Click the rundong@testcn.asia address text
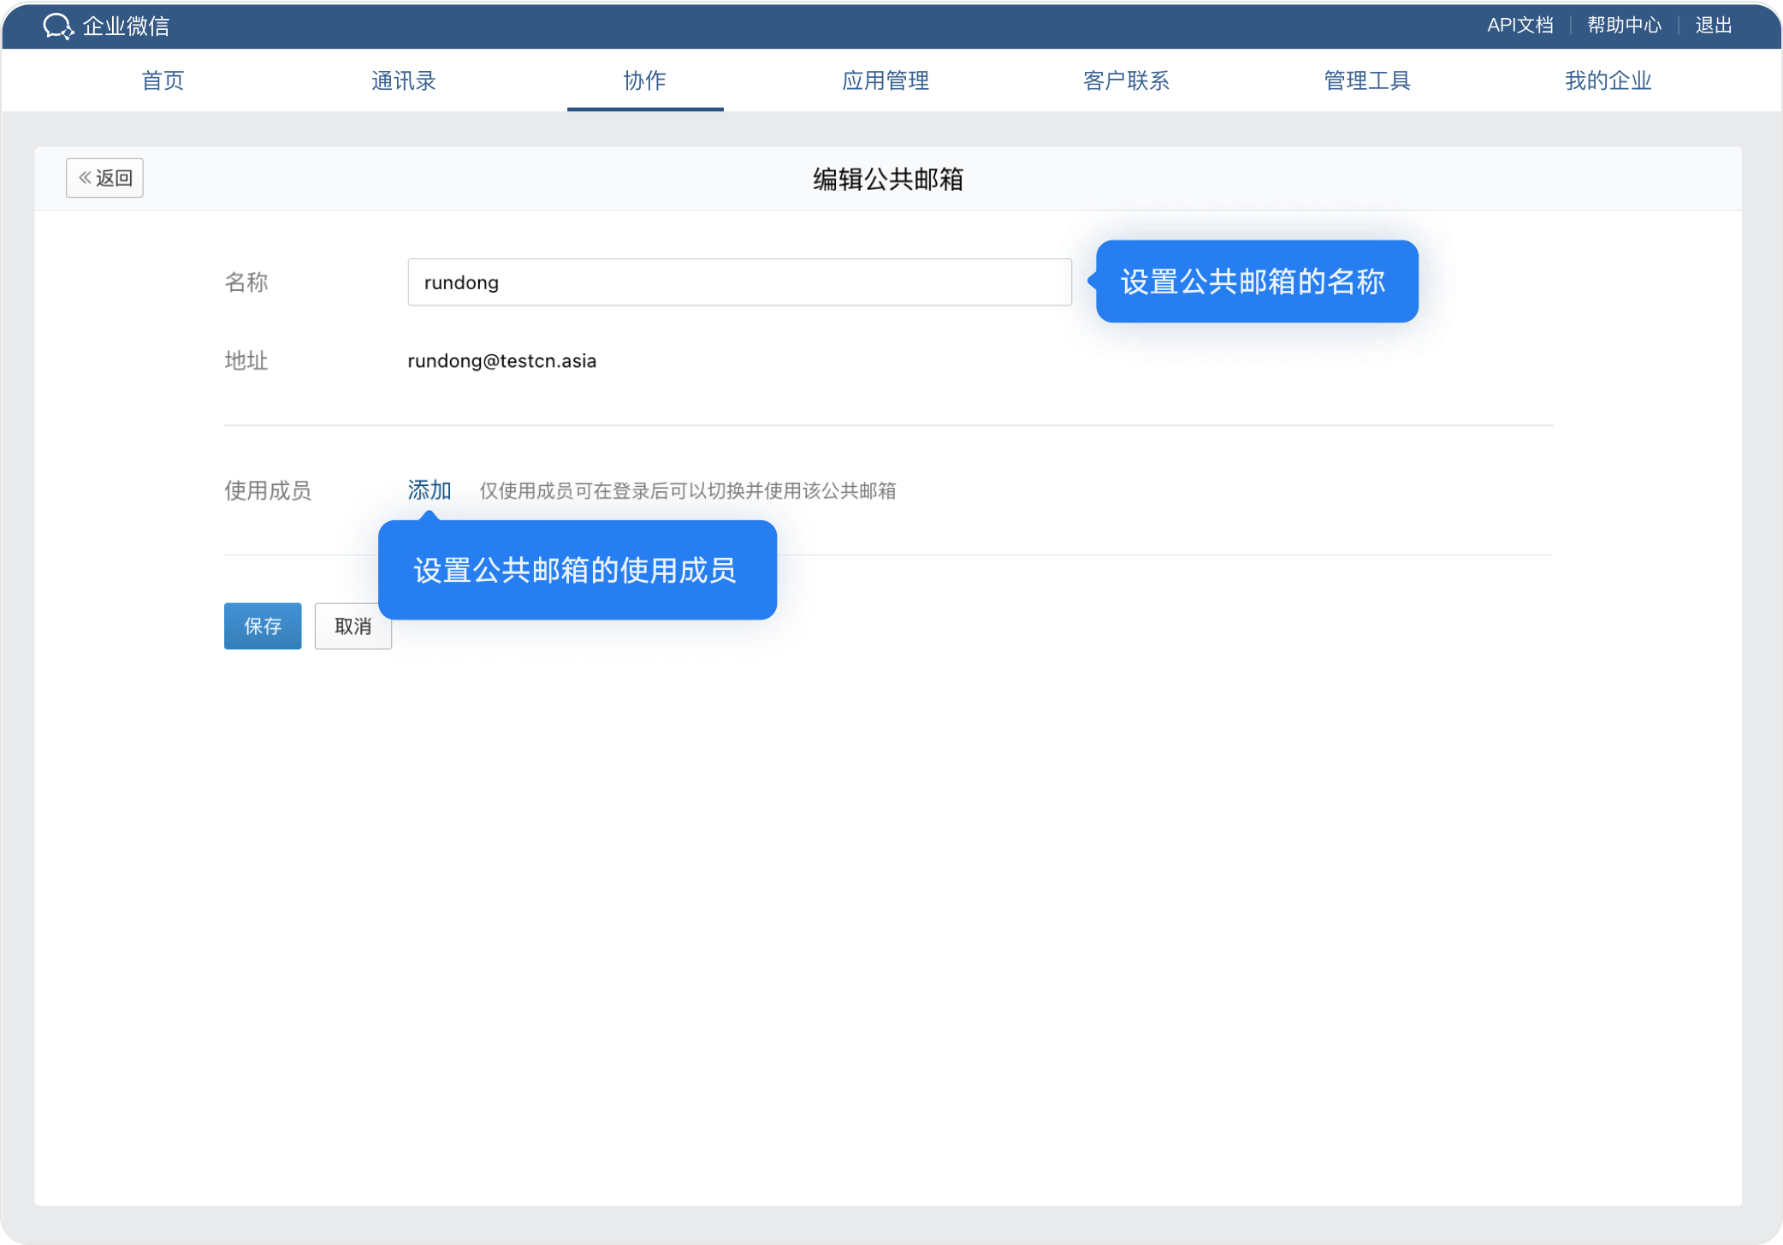This screenshot has height=1245, width=1783. point(502,361)
